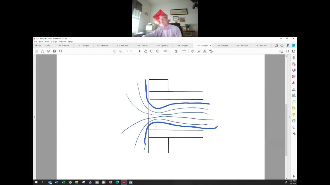Expand the left navigation pane arrow
This screenshot has height=185, width=330.
(x=34, y=117)
